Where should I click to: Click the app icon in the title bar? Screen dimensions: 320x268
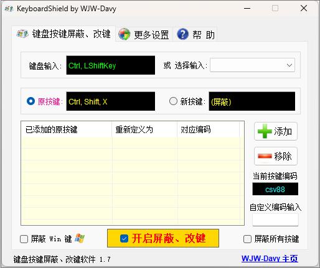tap(9, 9)
